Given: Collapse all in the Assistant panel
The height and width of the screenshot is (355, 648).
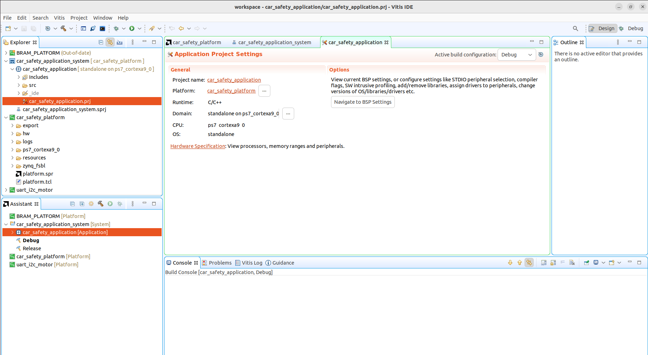Looking at the screenshot, I should (72, 204).
